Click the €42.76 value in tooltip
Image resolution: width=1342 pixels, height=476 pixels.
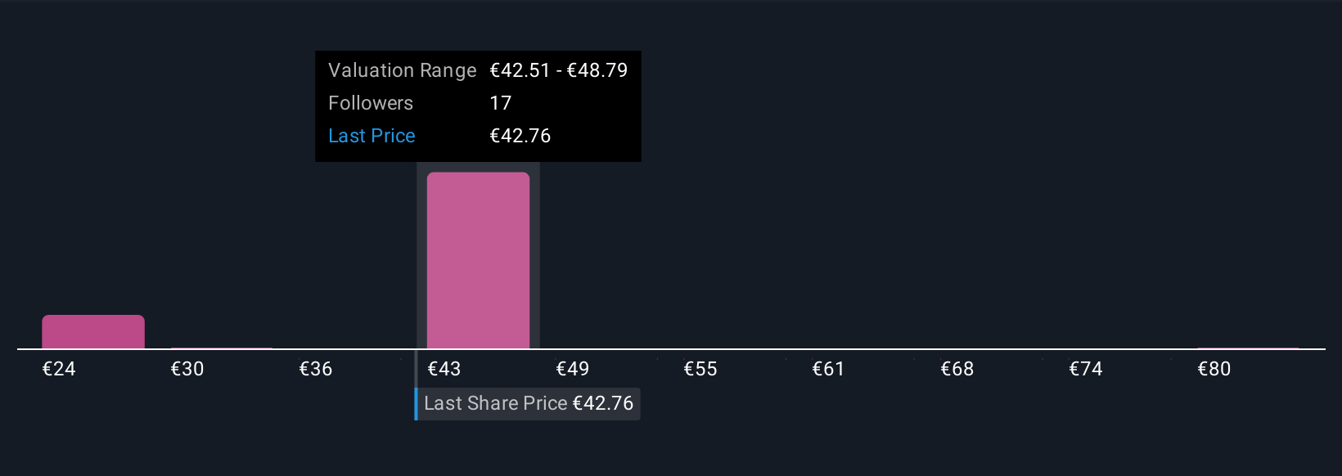[520, 136]
